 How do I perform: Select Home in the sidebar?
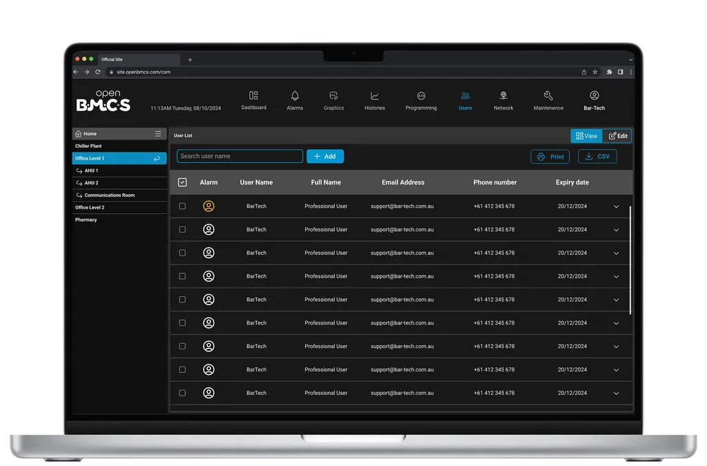coord(90,134)
